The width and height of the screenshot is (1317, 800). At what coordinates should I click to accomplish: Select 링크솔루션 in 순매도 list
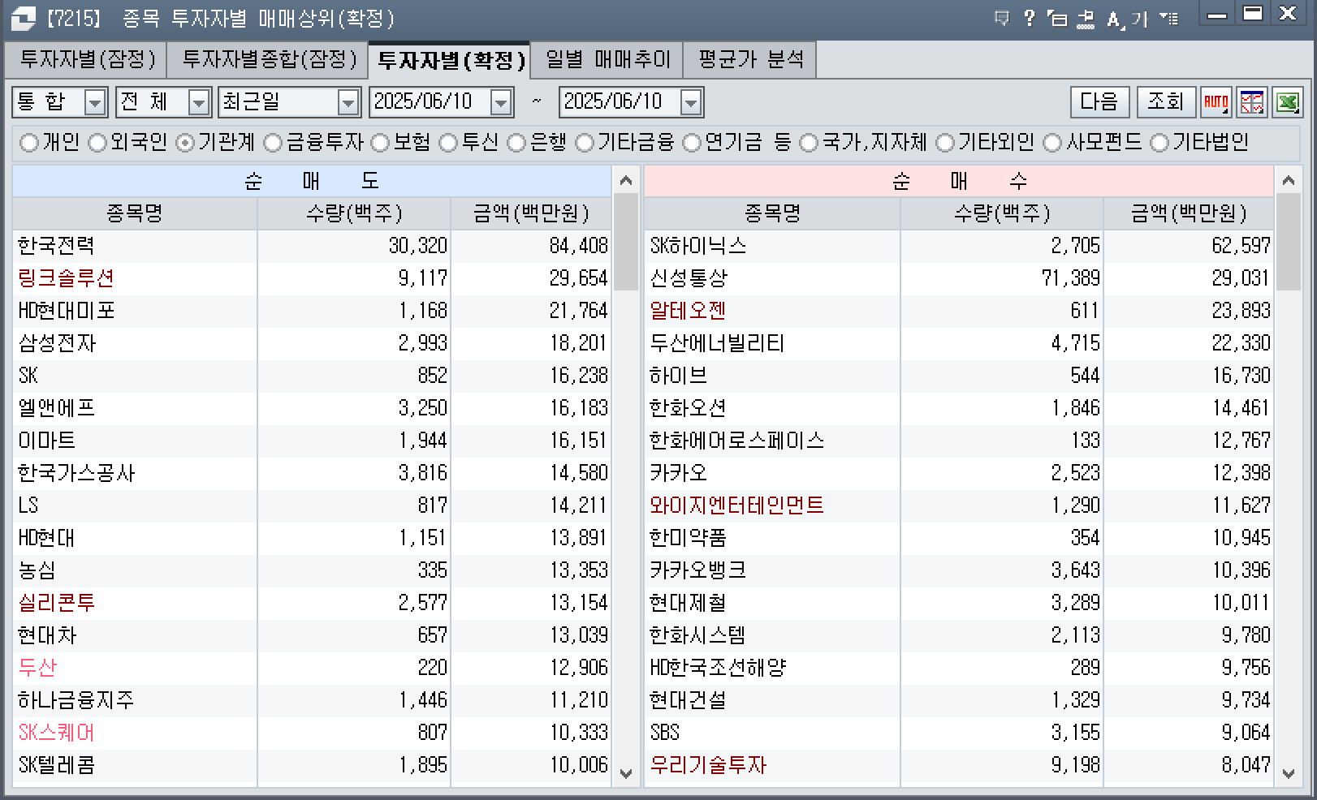[312, 278]
